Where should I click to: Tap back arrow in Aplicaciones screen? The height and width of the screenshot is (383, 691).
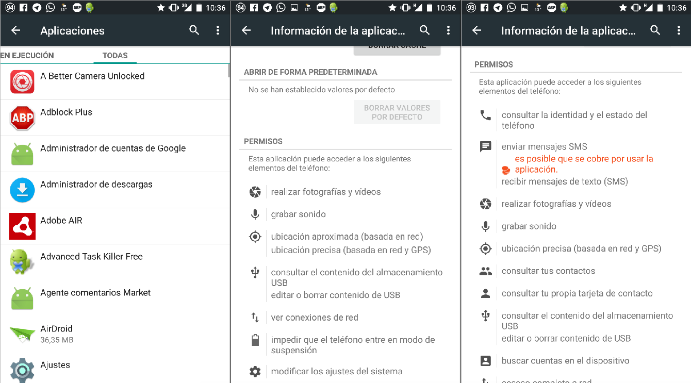(x=16, y=30)
